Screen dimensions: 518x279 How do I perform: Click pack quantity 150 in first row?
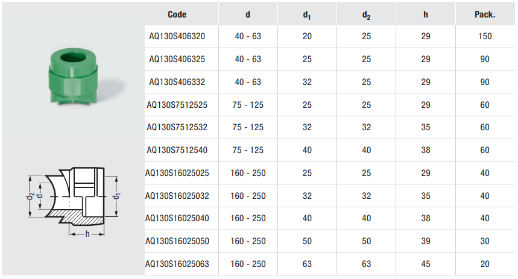(485, 36)
